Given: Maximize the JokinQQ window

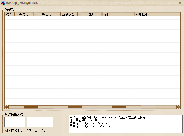Looking at the screenshot, I should 176,3.
